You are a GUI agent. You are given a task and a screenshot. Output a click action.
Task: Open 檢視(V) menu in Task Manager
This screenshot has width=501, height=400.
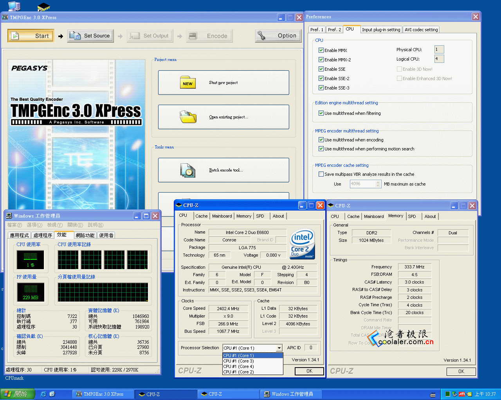point(55,225)
